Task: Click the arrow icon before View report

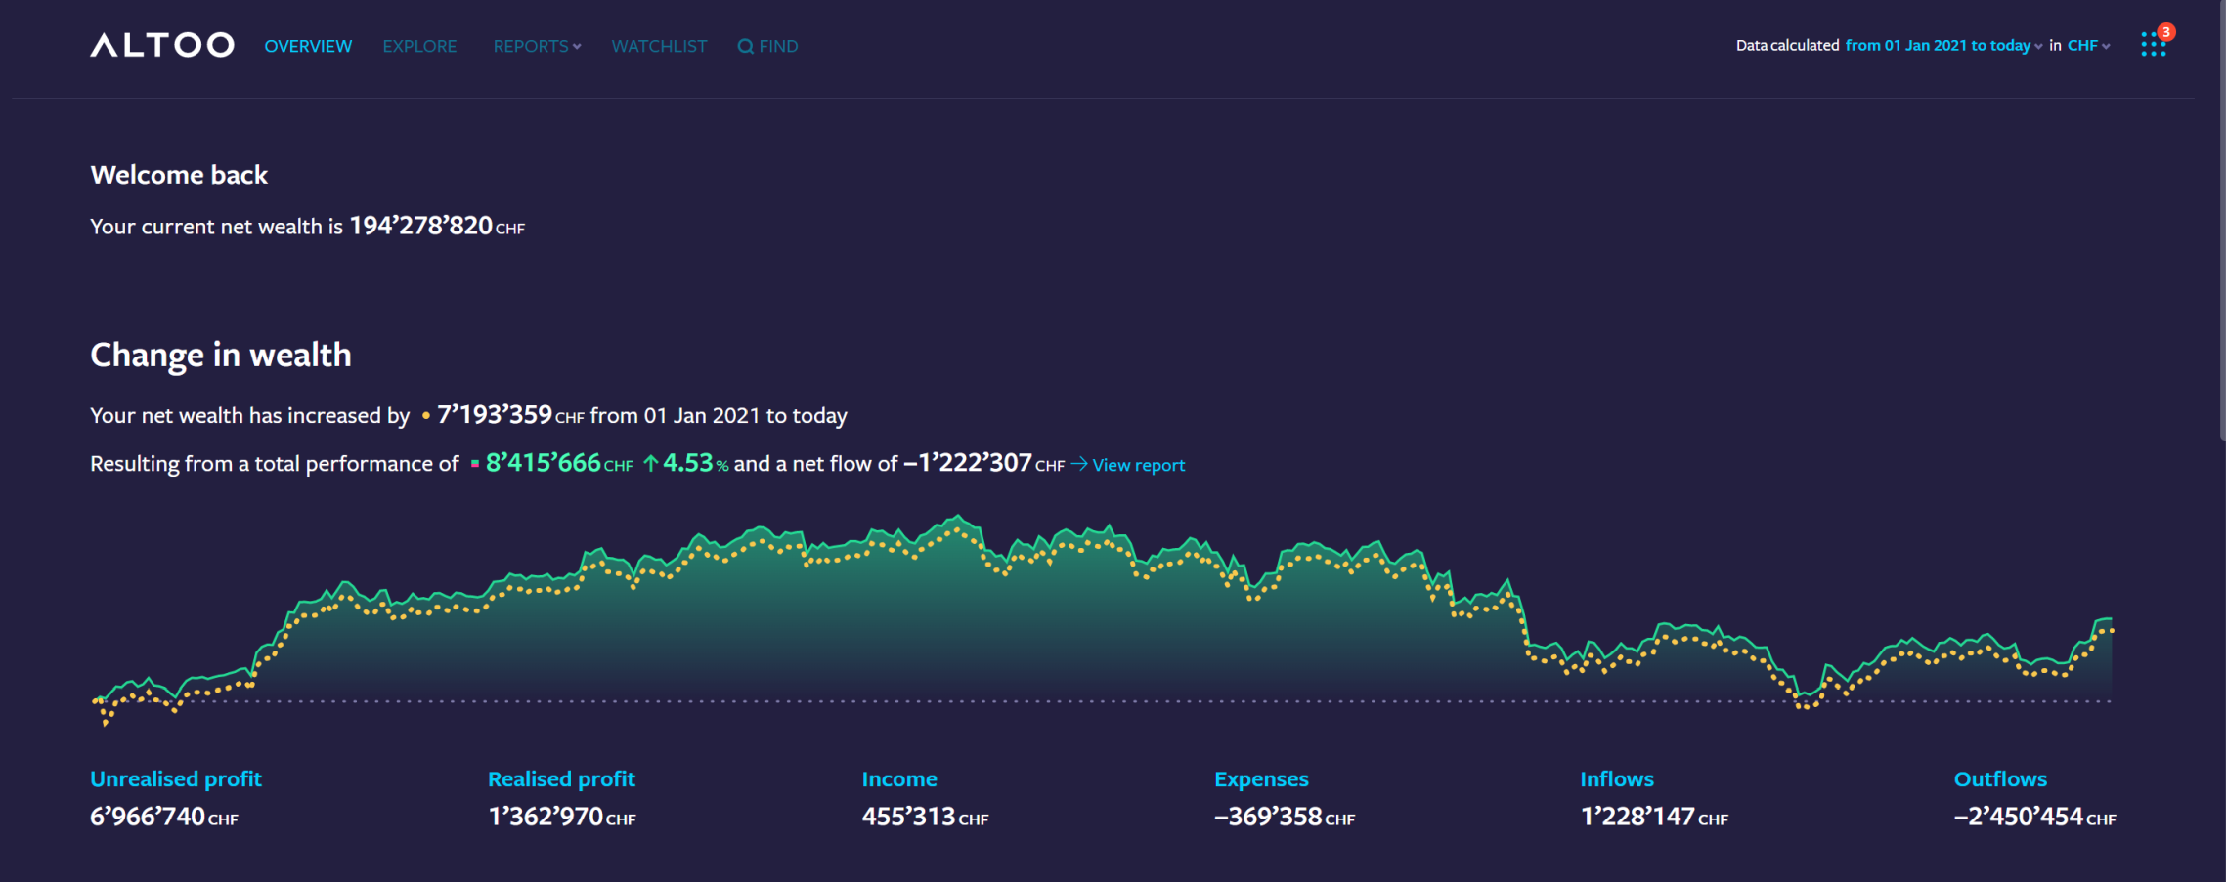Action: coord(1079,464)
